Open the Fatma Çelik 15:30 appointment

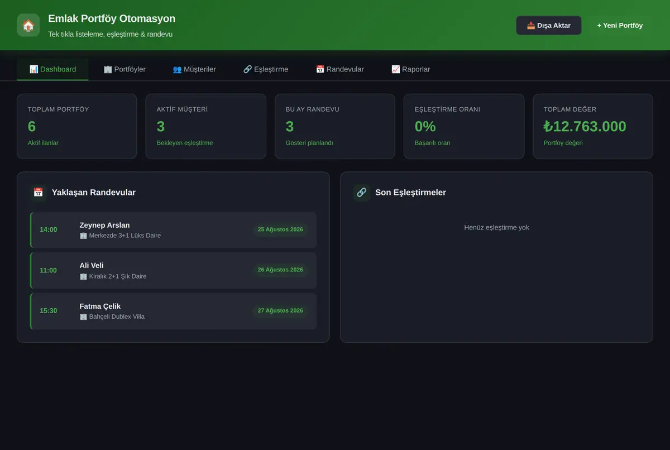173,311
